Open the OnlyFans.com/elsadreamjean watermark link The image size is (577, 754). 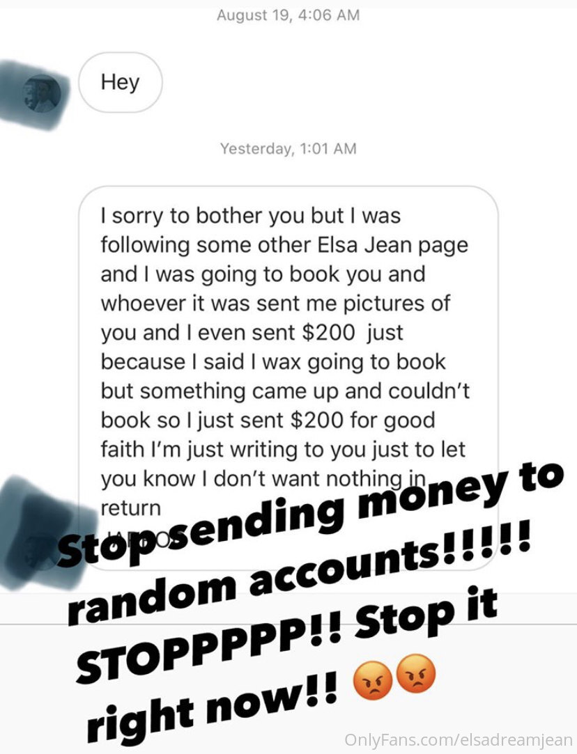coord(458,739)
